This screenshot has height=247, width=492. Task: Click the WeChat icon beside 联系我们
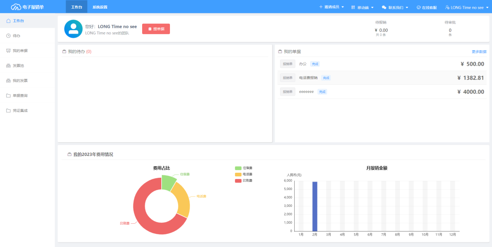384,7
